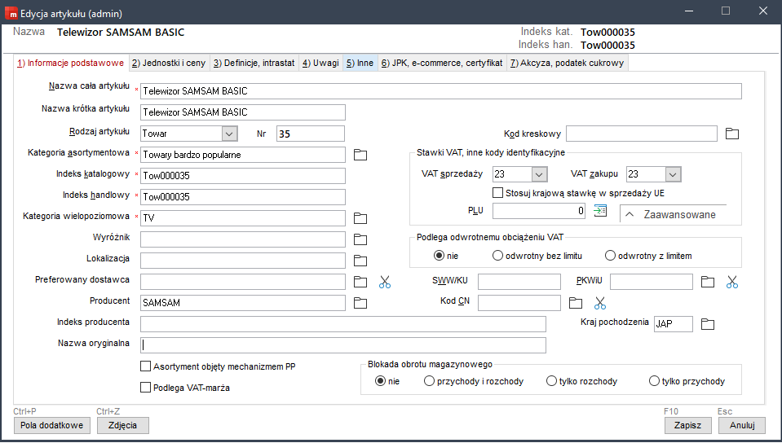Clear Preferowany dostawca with scissors icon
This screenshot has width=782, height=443.
[385, 282]
